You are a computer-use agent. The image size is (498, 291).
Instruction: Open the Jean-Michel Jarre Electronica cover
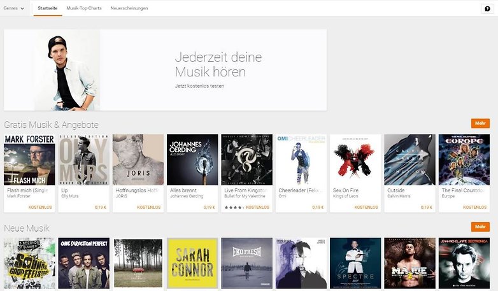(x=464, y=264)
